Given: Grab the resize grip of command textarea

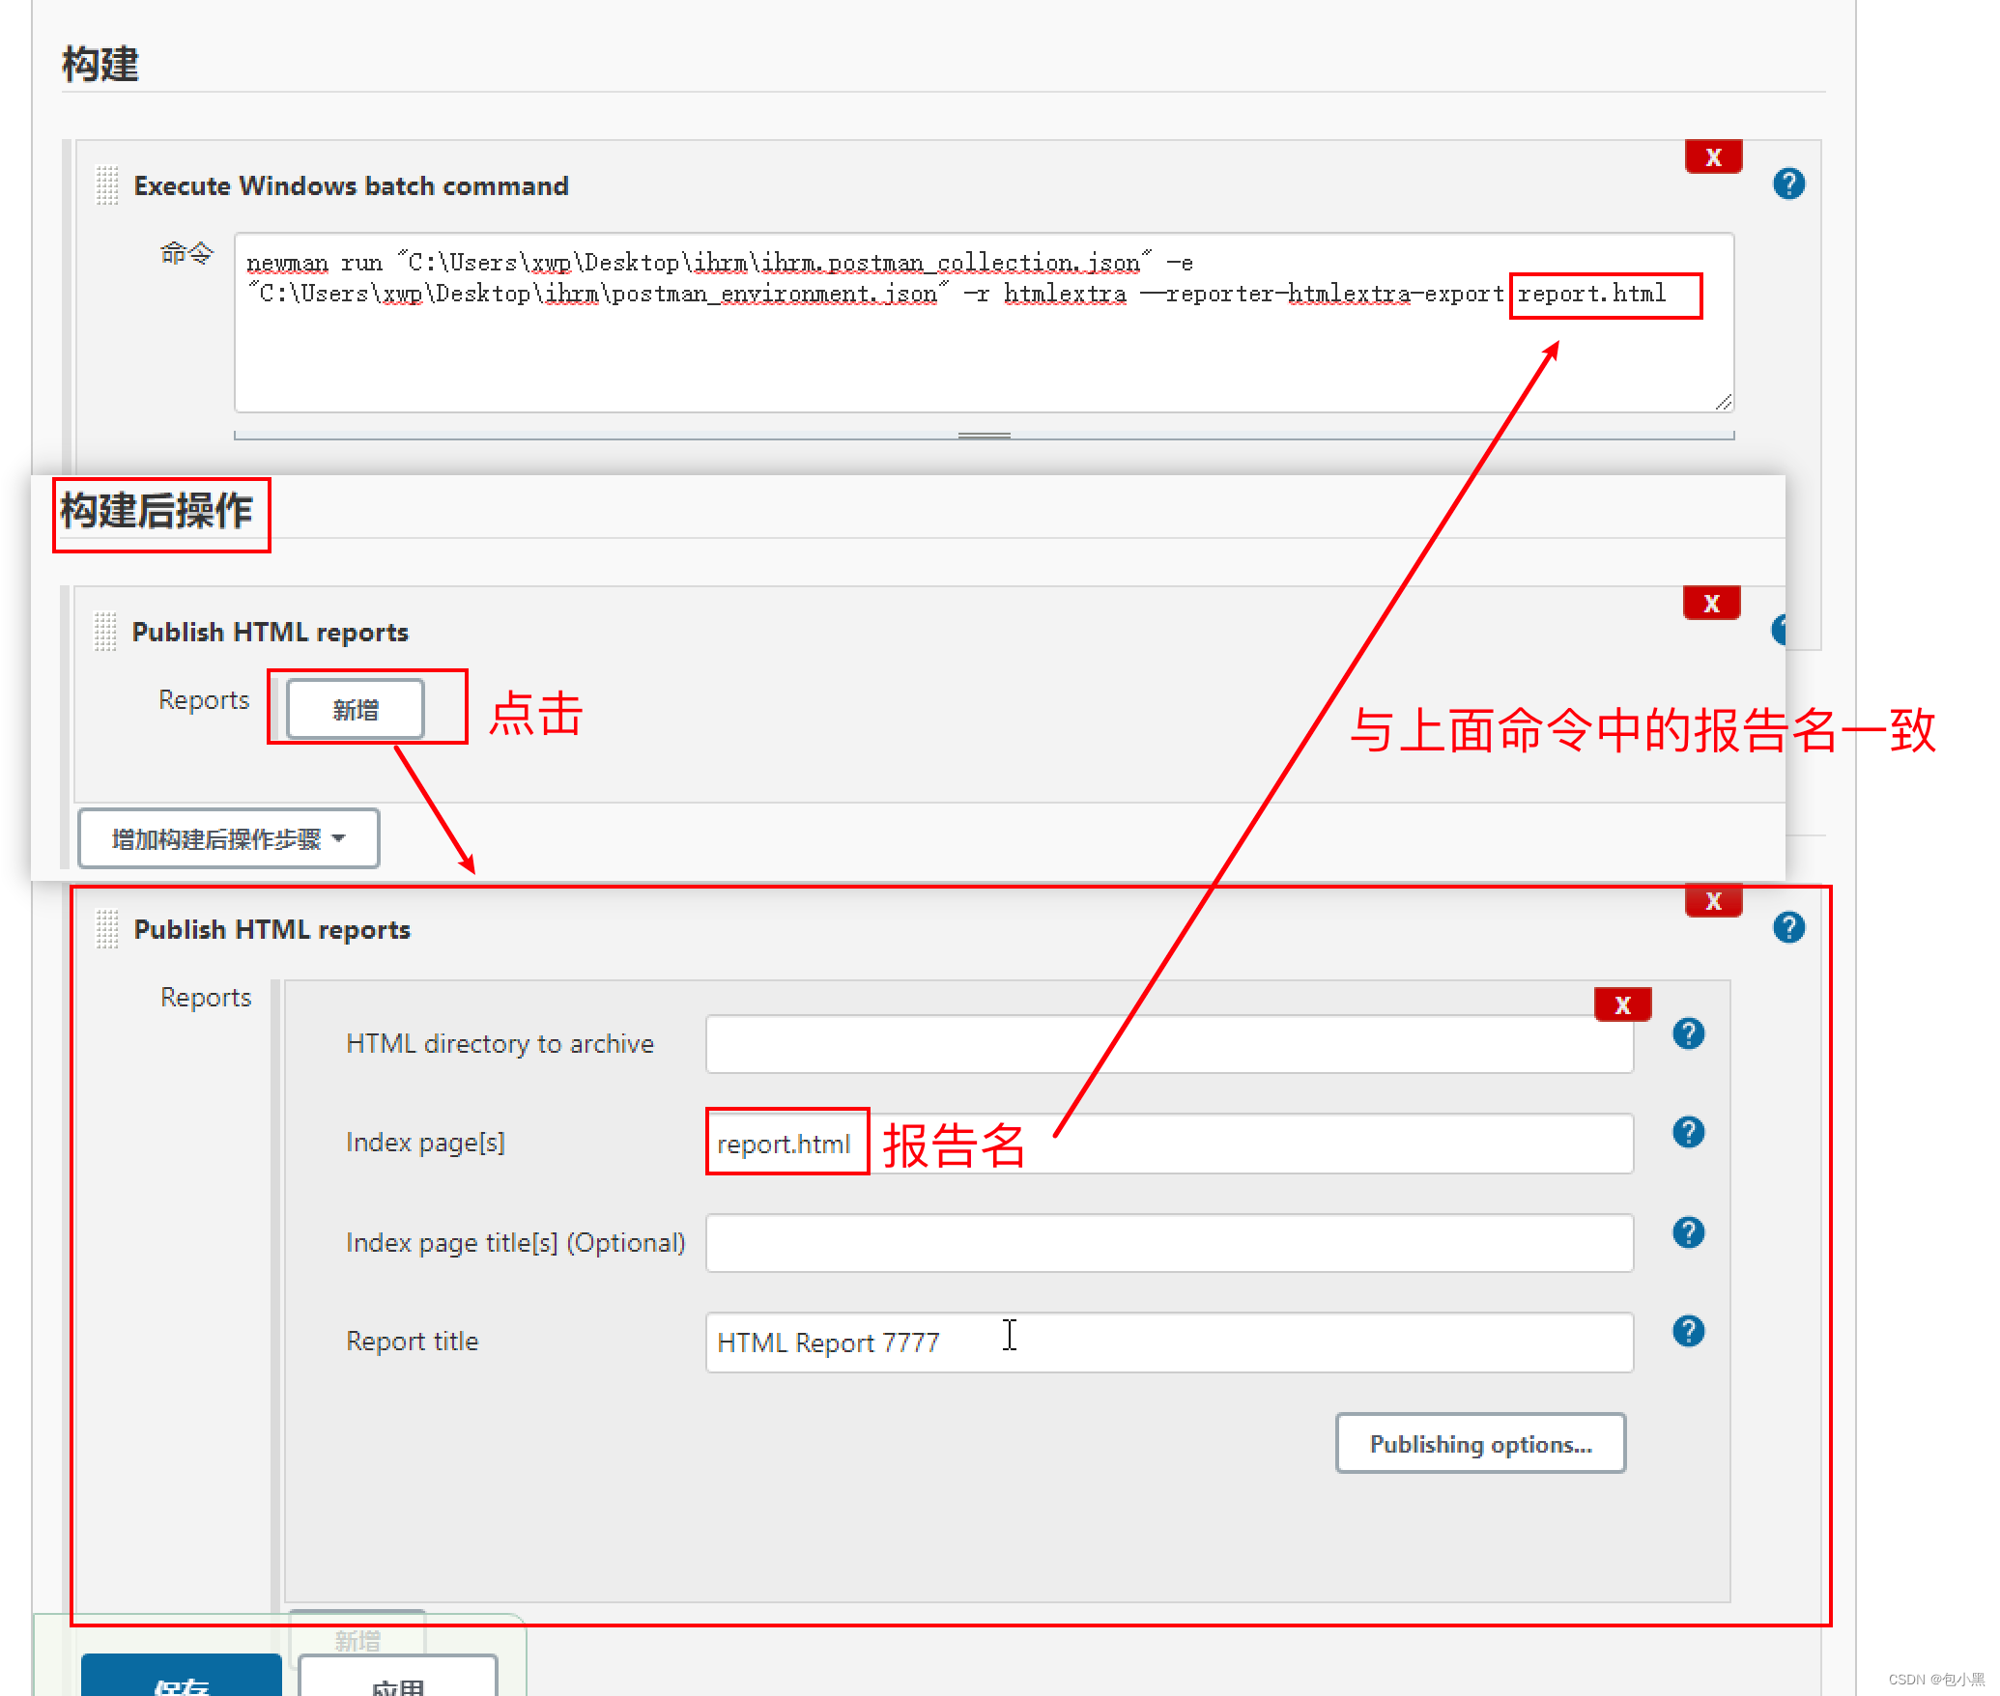Looking at the screenshot, I should pyautogui.click(x=1724, y=402).
